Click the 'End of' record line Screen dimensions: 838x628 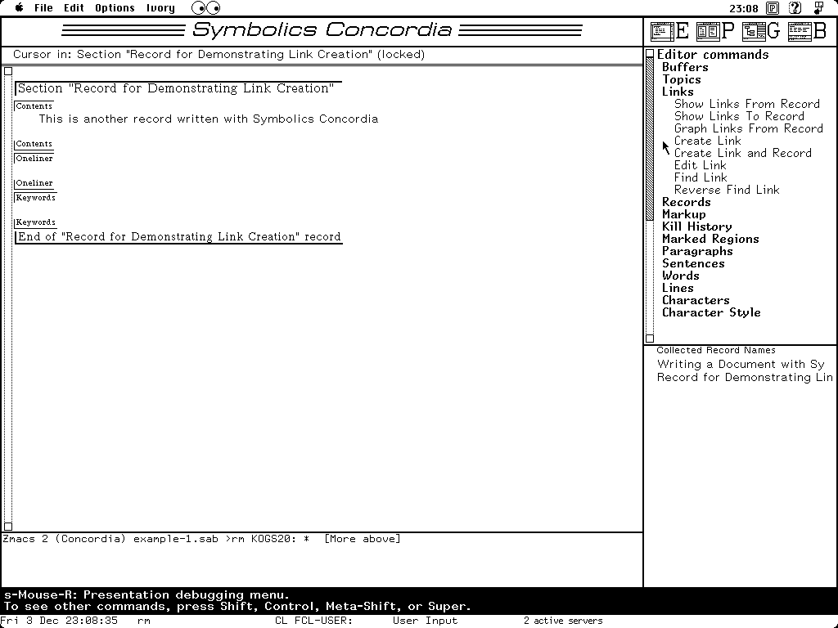[x=179, y=237]
